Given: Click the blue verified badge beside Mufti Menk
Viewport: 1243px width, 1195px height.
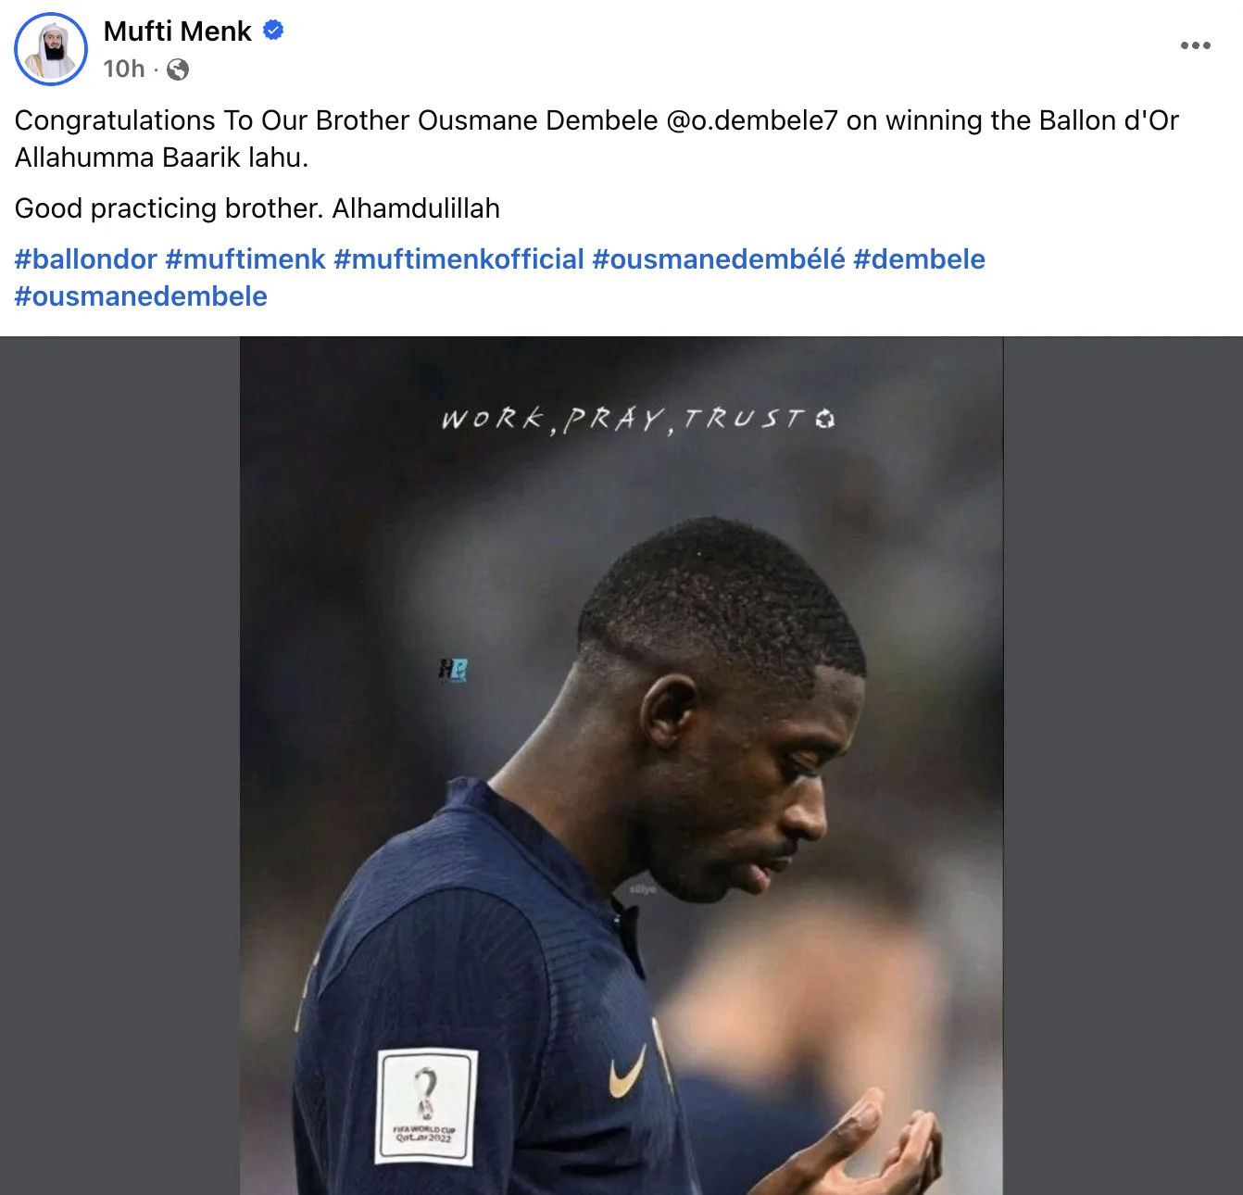Looking at the screenshot, I should (x=273, y=31).
